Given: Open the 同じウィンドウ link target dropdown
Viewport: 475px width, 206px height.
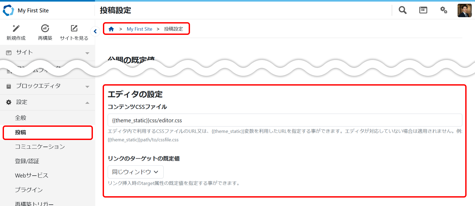Looking at the screenshot, I should coord(135,172).
